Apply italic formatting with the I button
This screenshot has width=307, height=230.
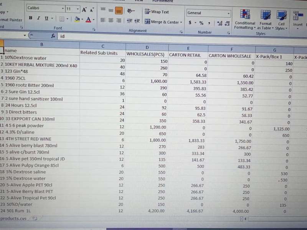pos(39,18)
